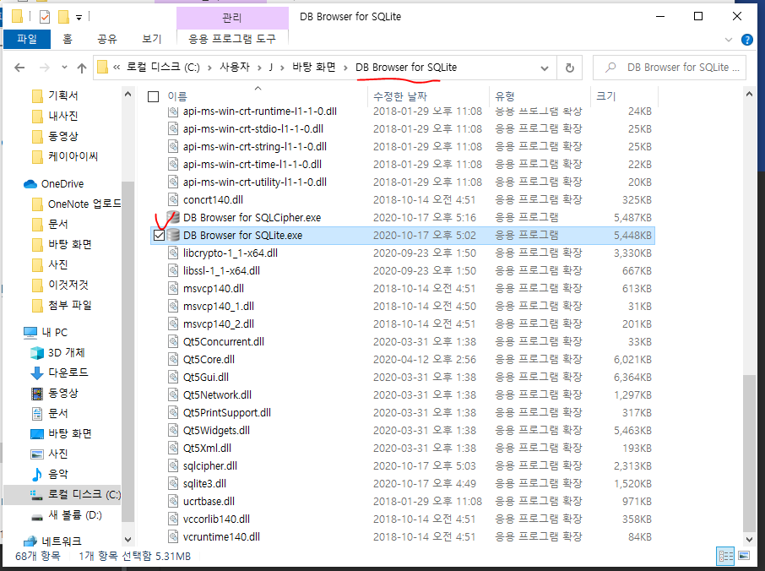Open the 파일 menu

(x=27, y=39)
